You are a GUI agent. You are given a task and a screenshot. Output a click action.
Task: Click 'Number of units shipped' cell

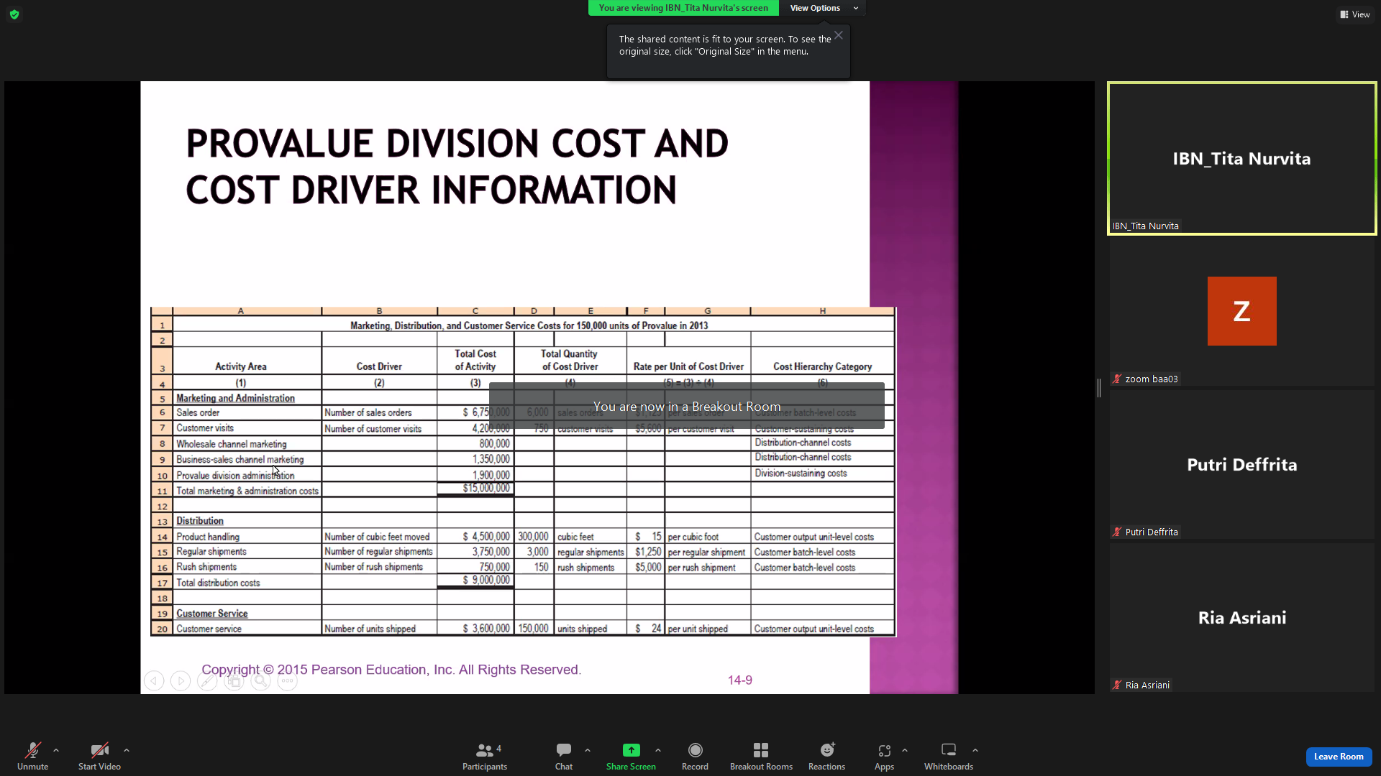(x=370, y=629)
